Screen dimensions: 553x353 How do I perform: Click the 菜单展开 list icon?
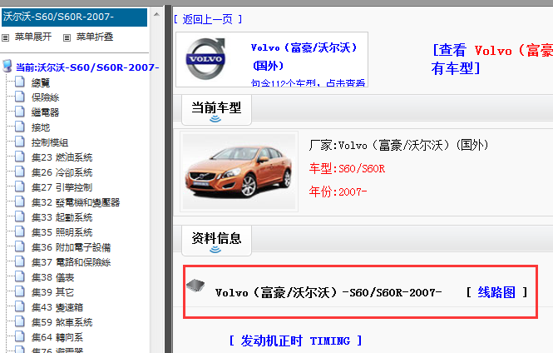5,37
